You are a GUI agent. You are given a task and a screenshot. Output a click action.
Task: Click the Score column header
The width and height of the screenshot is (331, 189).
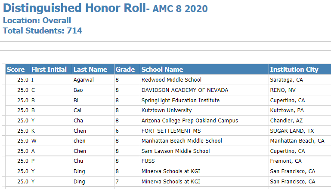18,69
